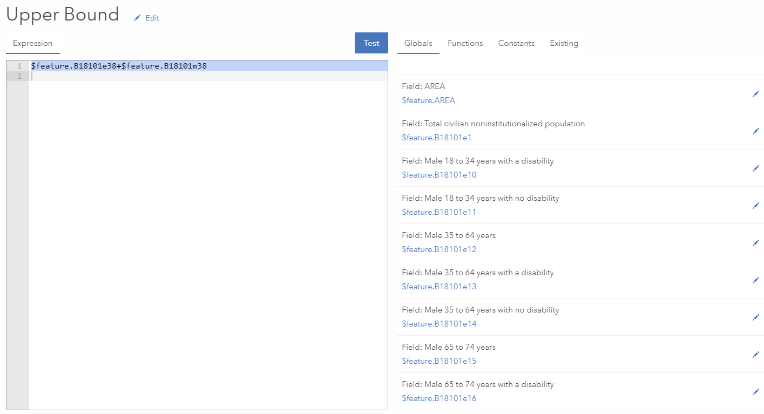Click label 'Field: AREA'
The height and width of the screenshot is (414, 764).
[x=423, y=86]
